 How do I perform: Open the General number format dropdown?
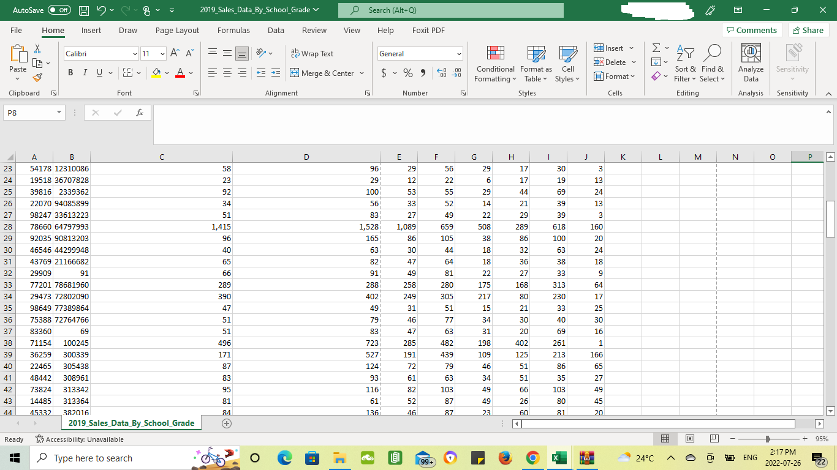tap(458, 54)
